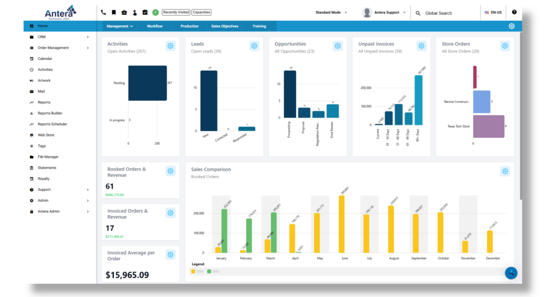Click the Recently Visited button

[176, 12]
